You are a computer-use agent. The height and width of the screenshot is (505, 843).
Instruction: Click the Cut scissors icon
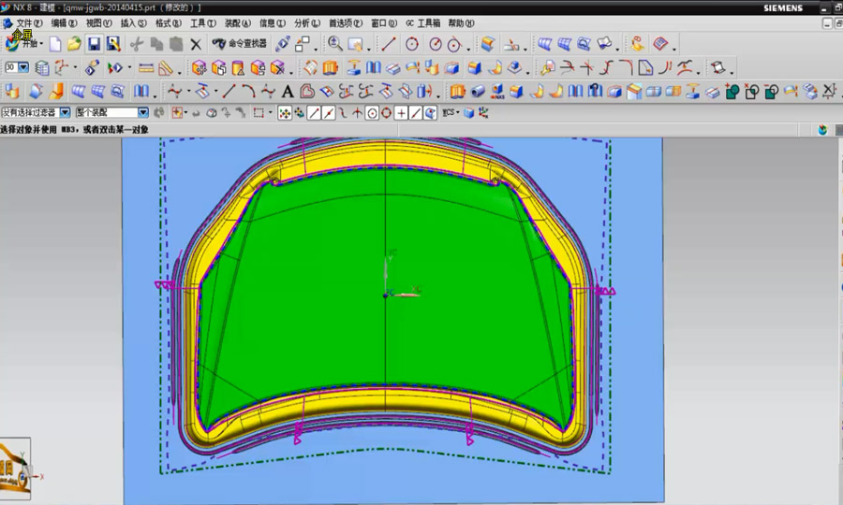point(137,44)
